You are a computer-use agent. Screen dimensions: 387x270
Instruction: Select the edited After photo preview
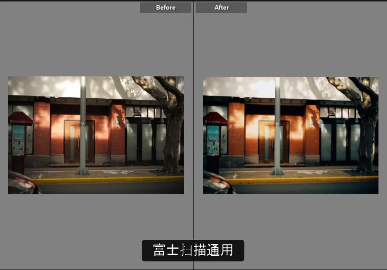tap(290, 135)
